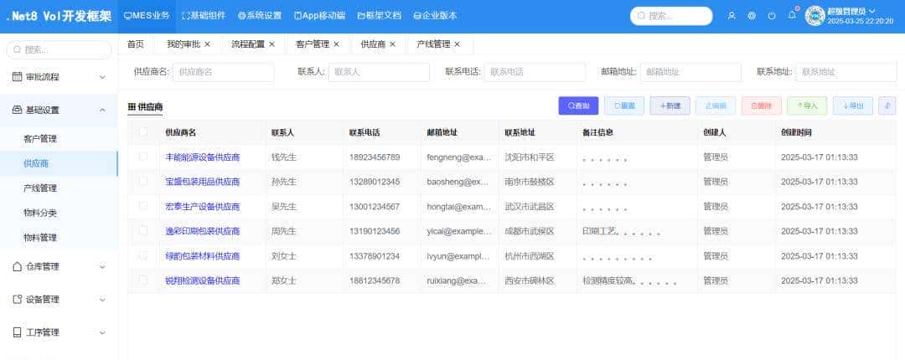Collapse the 基础设置 sidebar group chevron
Viewport: 905px width, 360px height.
(102, 110)
